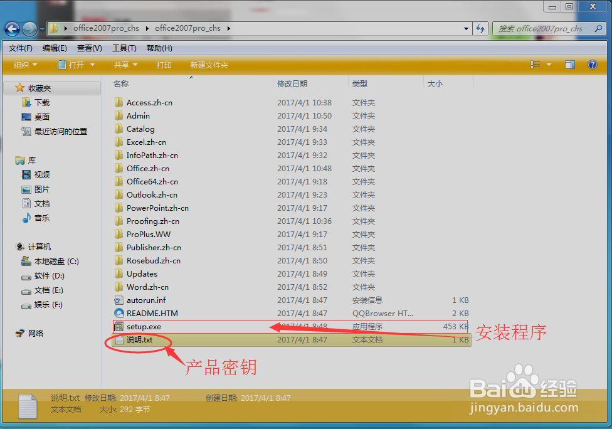Select the Proofing.zh-cn folder
612x429 pixels.
click(x=153, y=221)
